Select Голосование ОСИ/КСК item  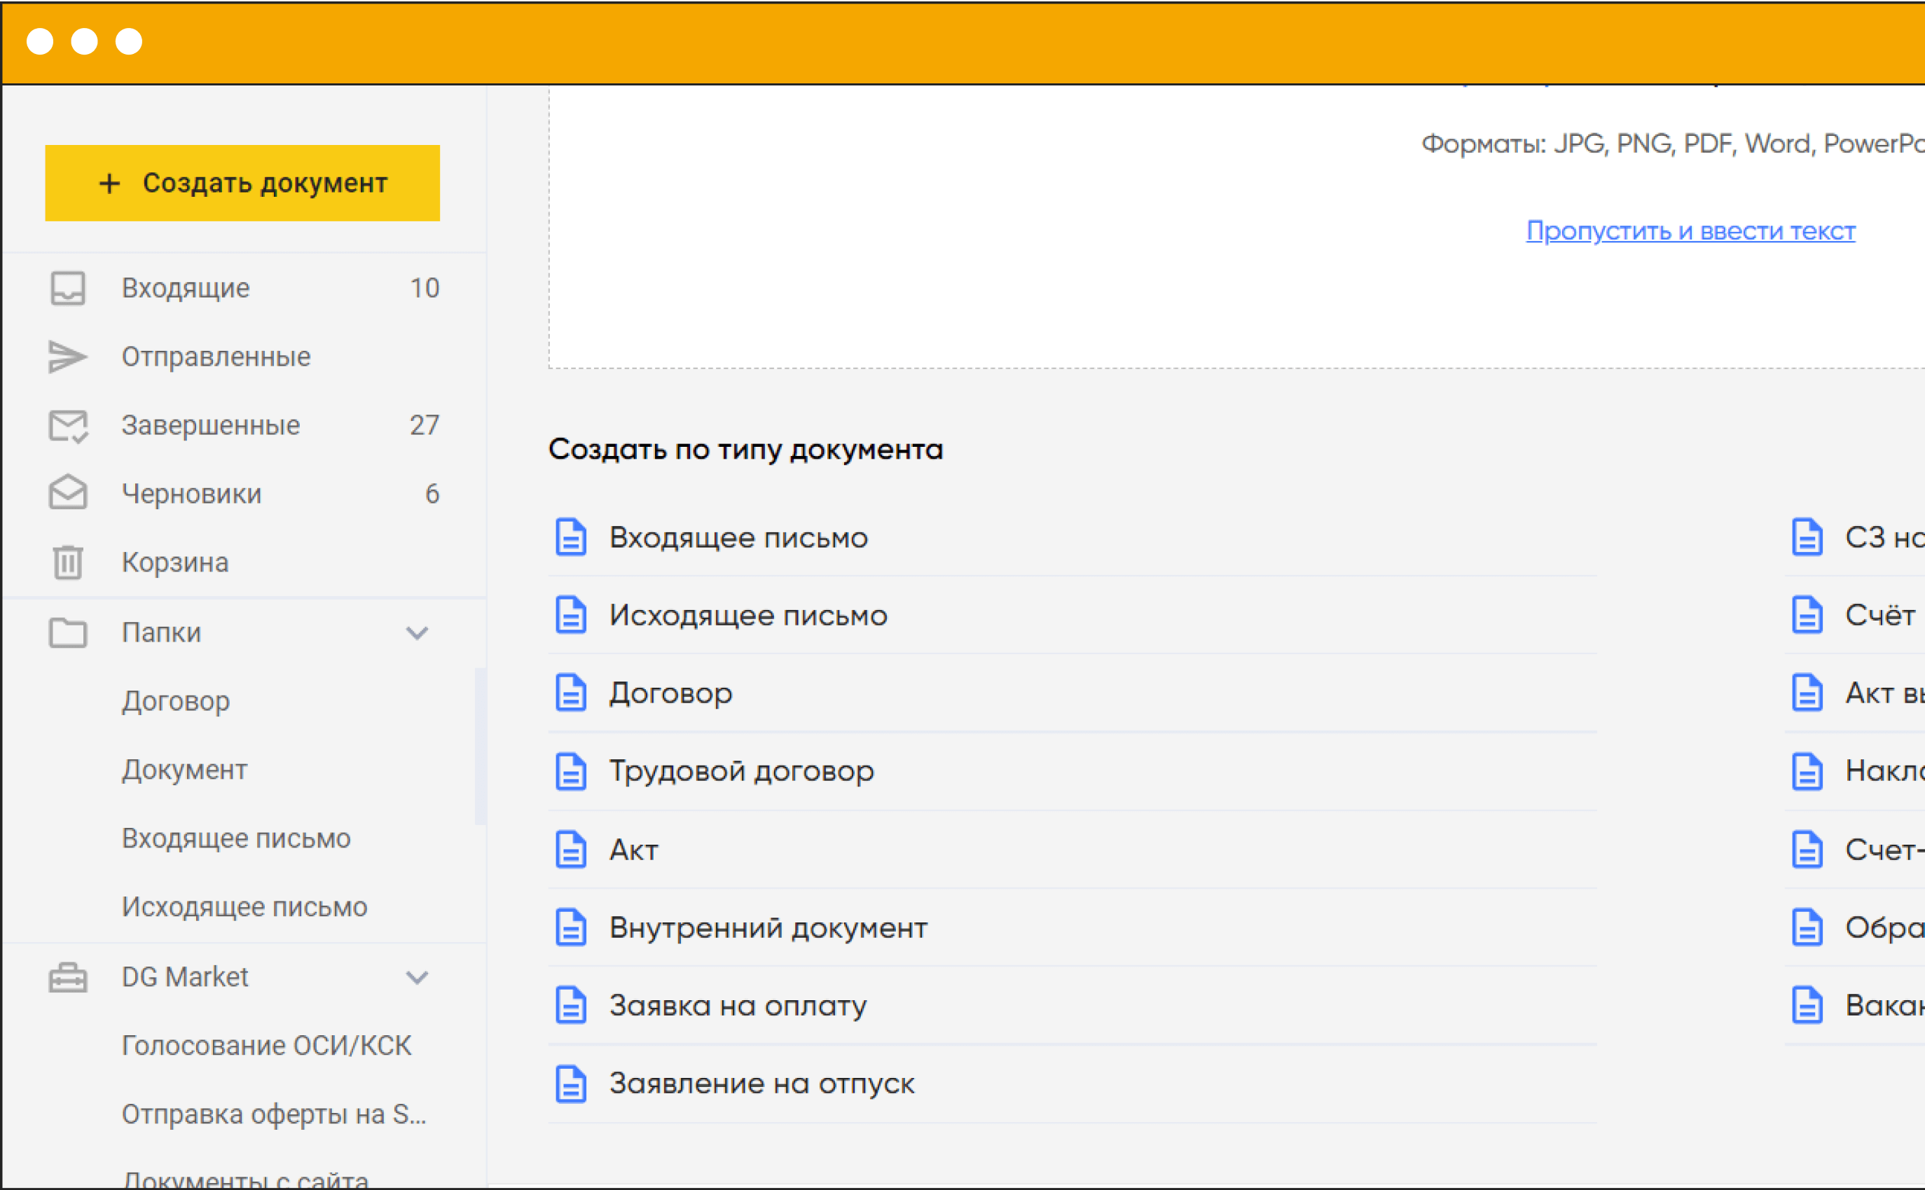pos(266,1045)
